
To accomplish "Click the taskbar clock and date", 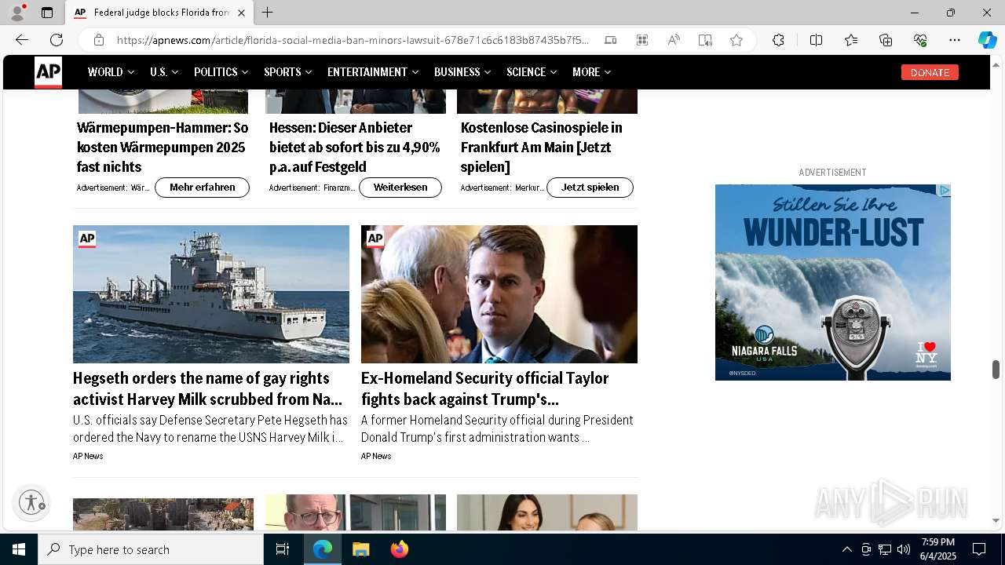I will (x=937, y=549).
